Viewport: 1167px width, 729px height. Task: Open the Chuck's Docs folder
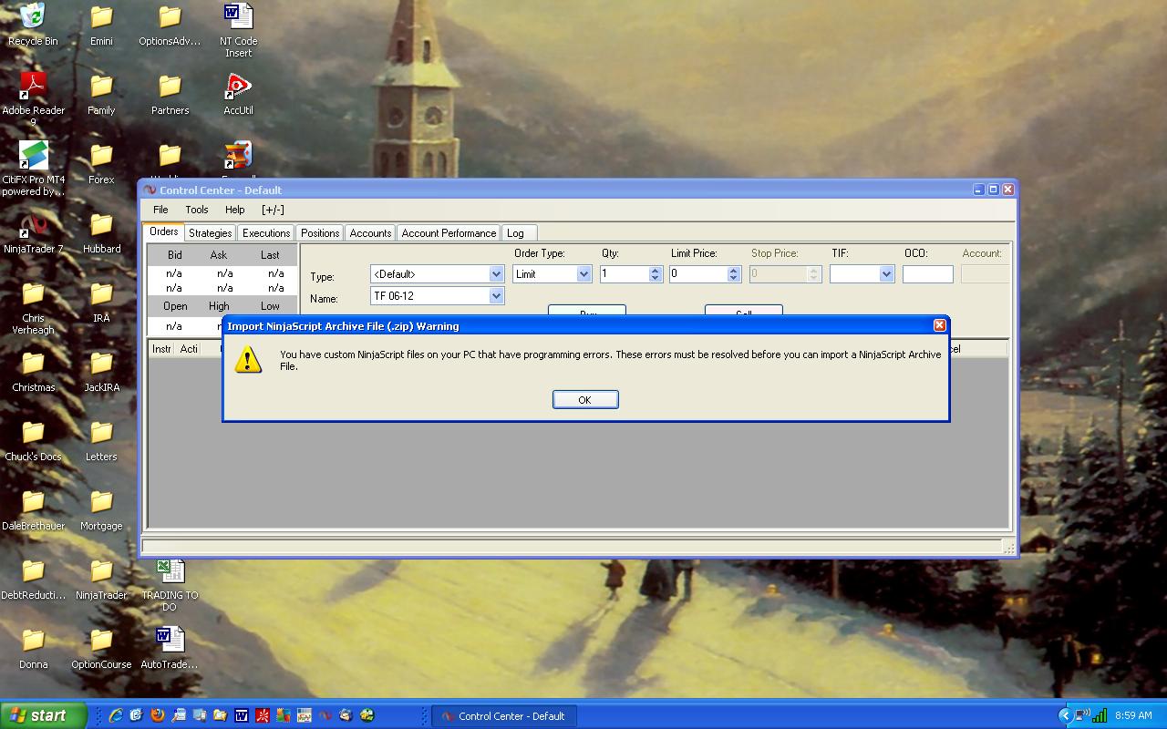(x=33, y=441)
